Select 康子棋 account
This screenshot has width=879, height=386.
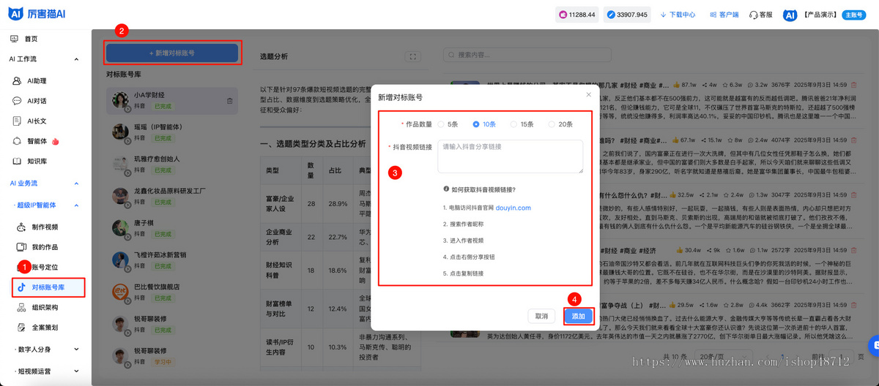172,228
